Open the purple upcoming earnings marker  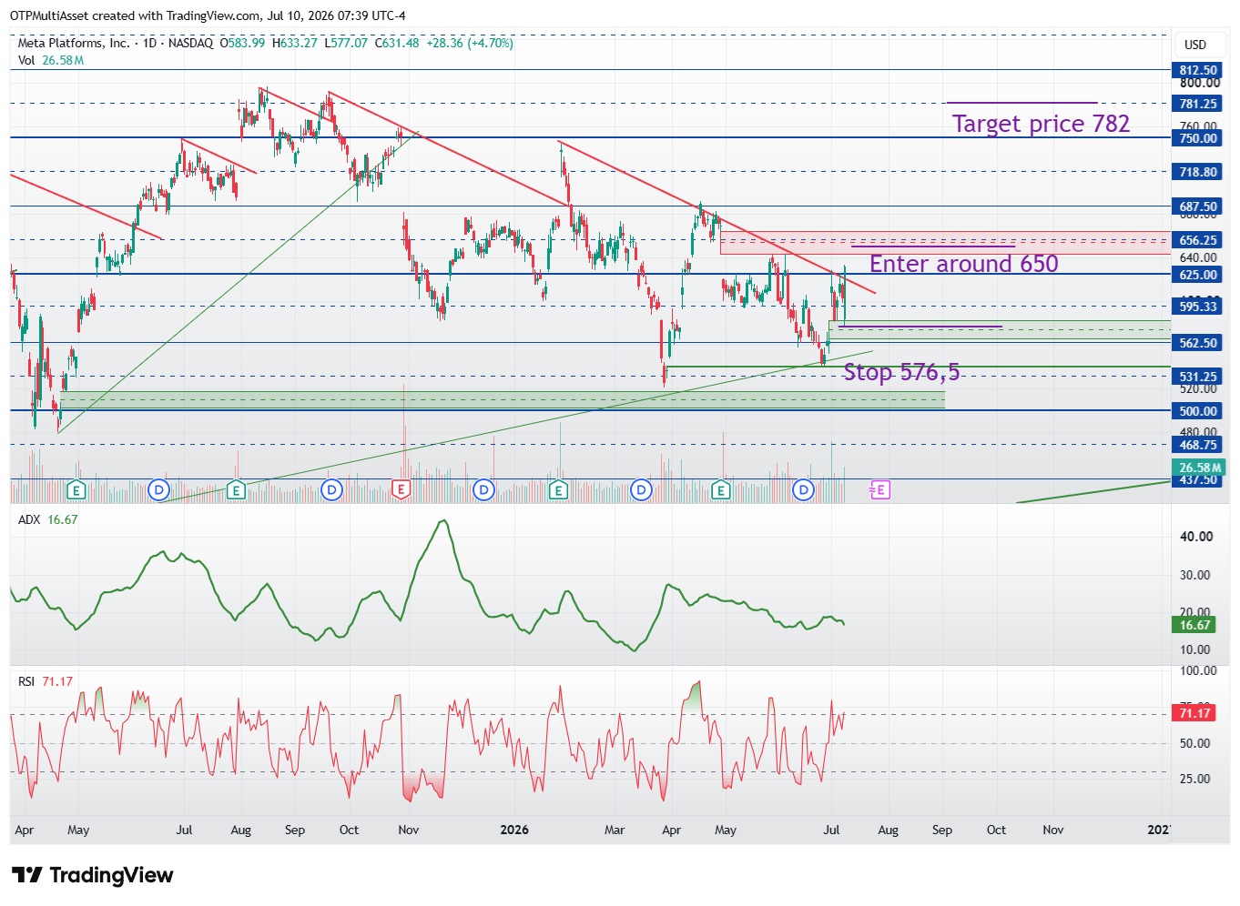[x=879, y=490]
